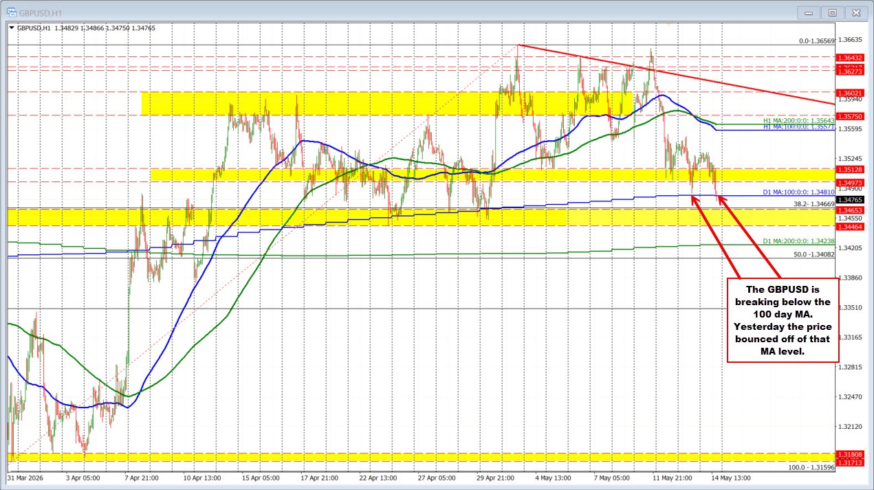Select the red 1.35128 price level label
Screen dimensions: 874x490
coord(849,169)
